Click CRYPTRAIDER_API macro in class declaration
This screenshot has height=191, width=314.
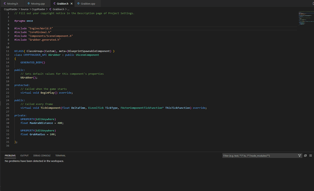(x=35, y=55)
